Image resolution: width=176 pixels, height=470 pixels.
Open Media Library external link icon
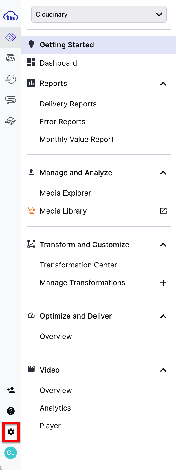(163, 211)
